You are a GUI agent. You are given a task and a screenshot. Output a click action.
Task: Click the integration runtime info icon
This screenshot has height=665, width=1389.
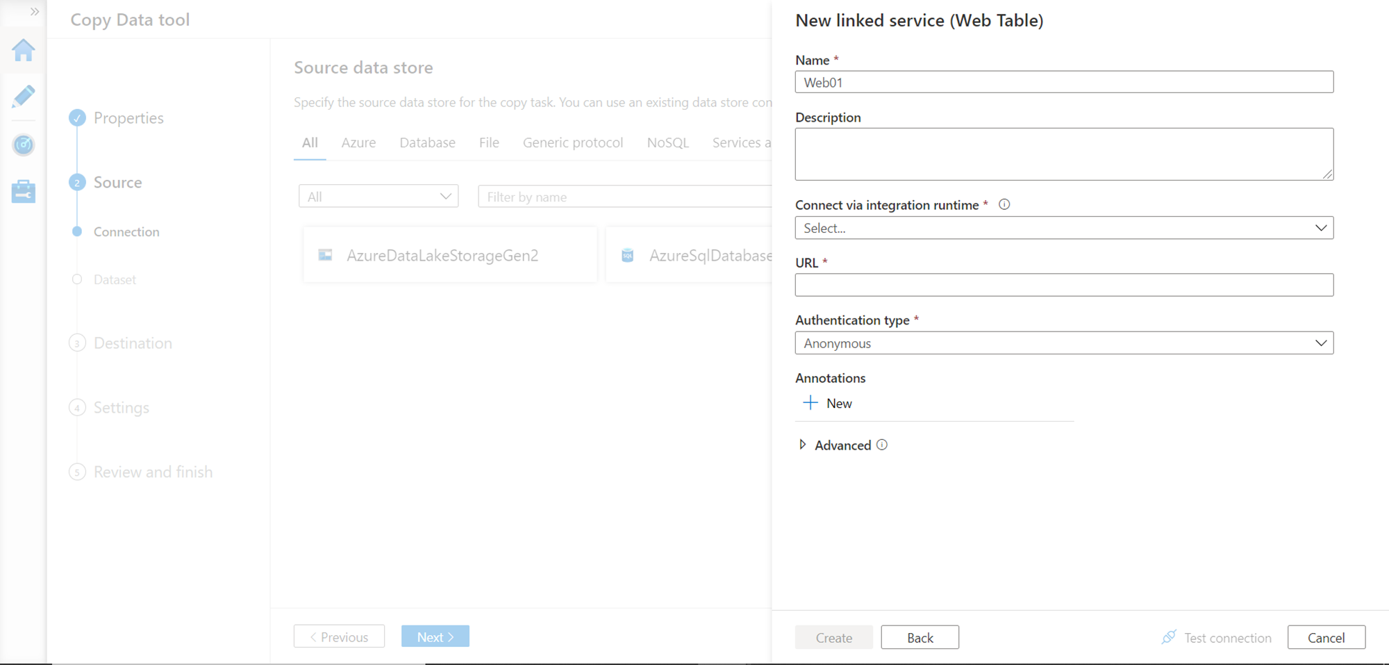(1004, 204)
